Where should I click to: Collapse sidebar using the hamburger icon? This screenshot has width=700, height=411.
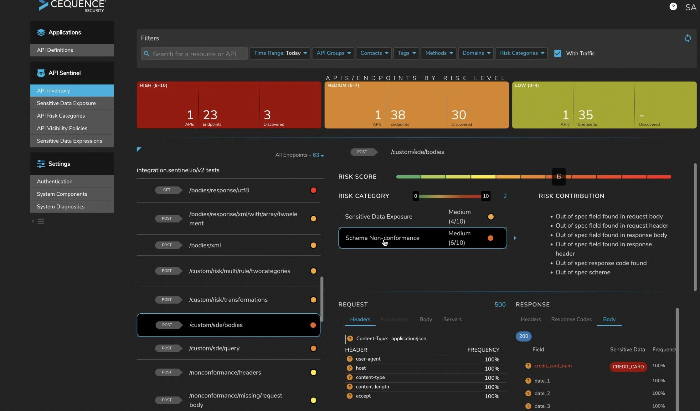(41, 221)
